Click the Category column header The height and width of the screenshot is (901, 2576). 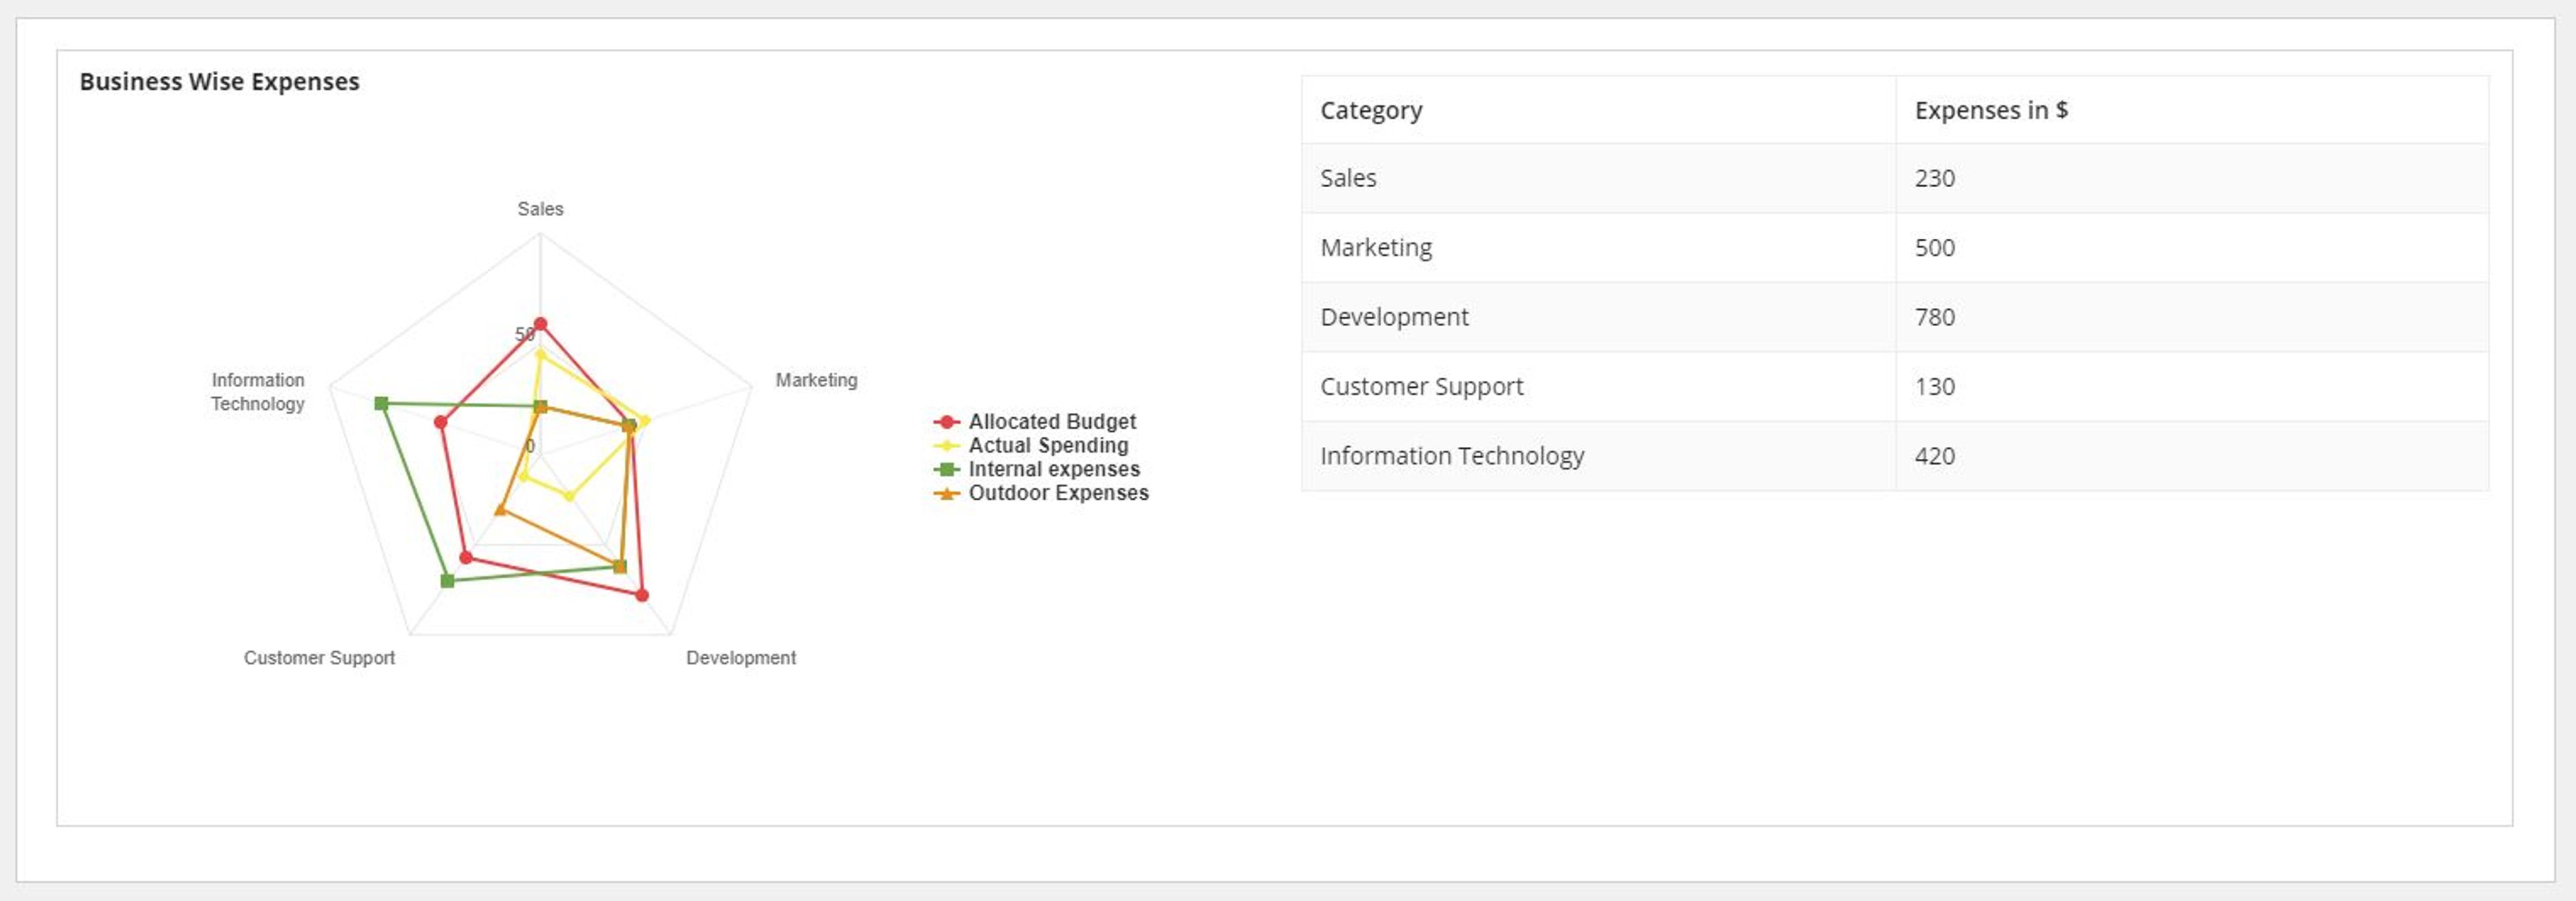pos(1598,110)
